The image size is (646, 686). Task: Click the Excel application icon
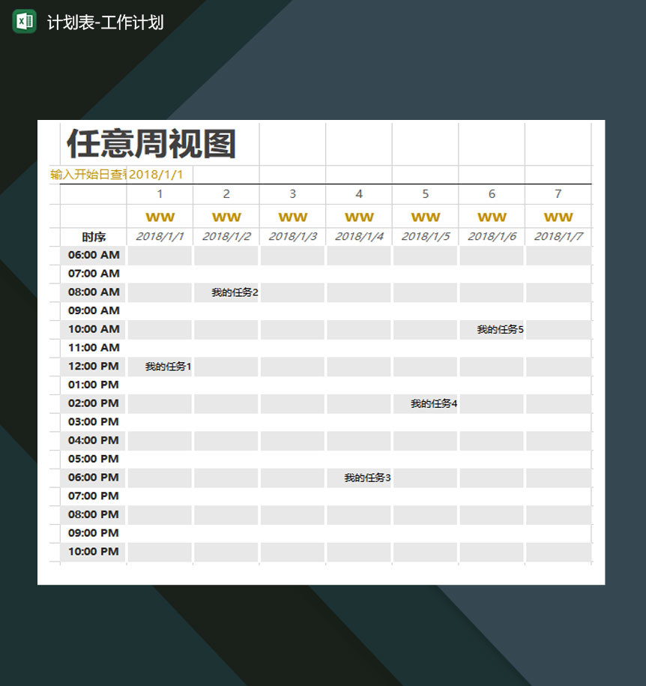click(25, 22)
